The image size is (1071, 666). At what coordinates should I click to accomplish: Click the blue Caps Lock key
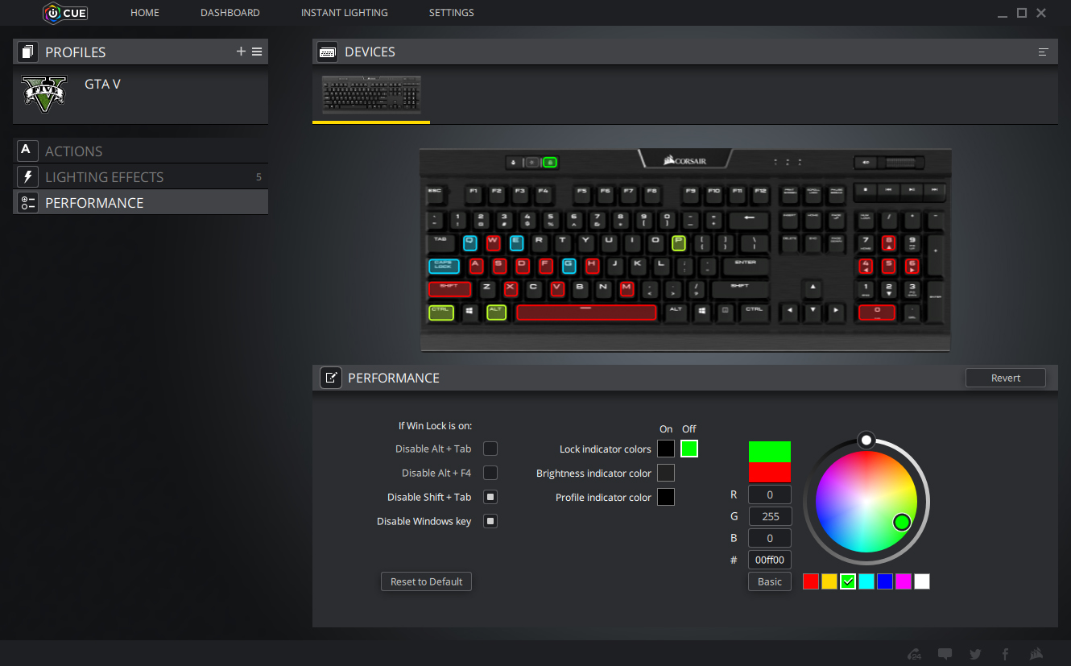click(x=444, y=266)
